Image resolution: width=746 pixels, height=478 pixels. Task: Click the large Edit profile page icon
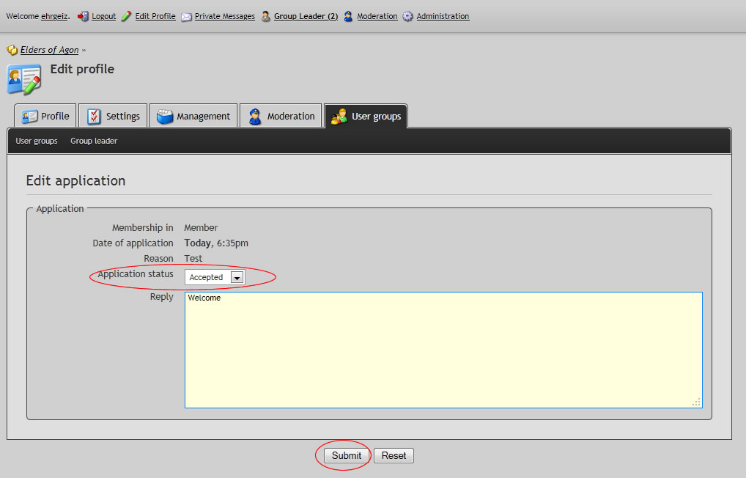point(23,78)
